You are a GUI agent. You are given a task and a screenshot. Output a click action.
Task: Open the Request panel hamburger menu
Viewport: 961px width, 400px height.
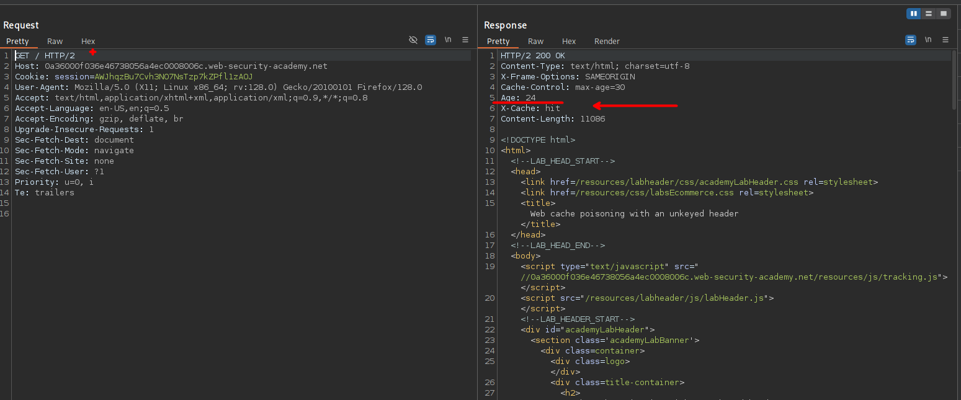pyautogui.click(x=465, y=40)
